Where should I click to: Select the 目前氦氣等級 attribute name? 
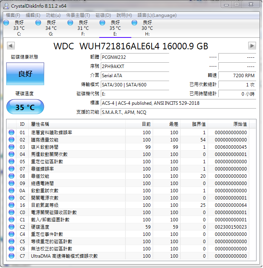click(x=45, y=205)
